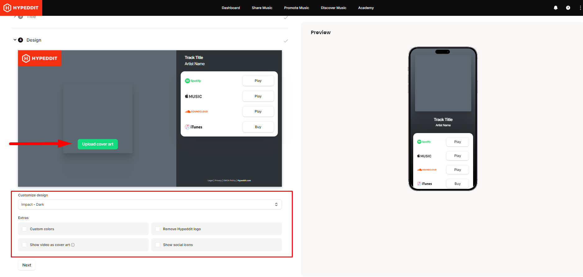Enable the Custom colors checkbox
Screen dimensions: 583x277
25,229
